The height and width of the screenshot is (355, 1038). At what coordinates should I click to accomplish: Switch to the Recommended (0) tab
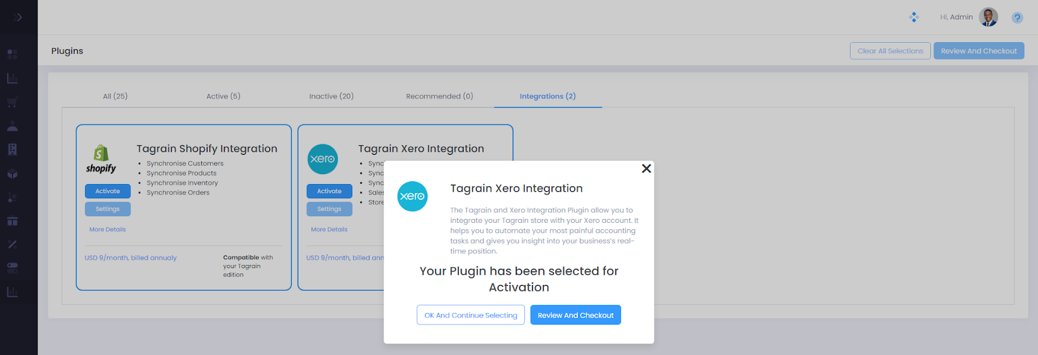point(440,96)
